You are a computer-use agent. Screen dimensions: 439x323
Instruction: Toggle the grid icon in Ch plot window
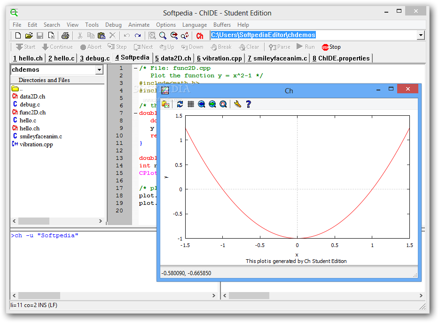tap(191, 105)
